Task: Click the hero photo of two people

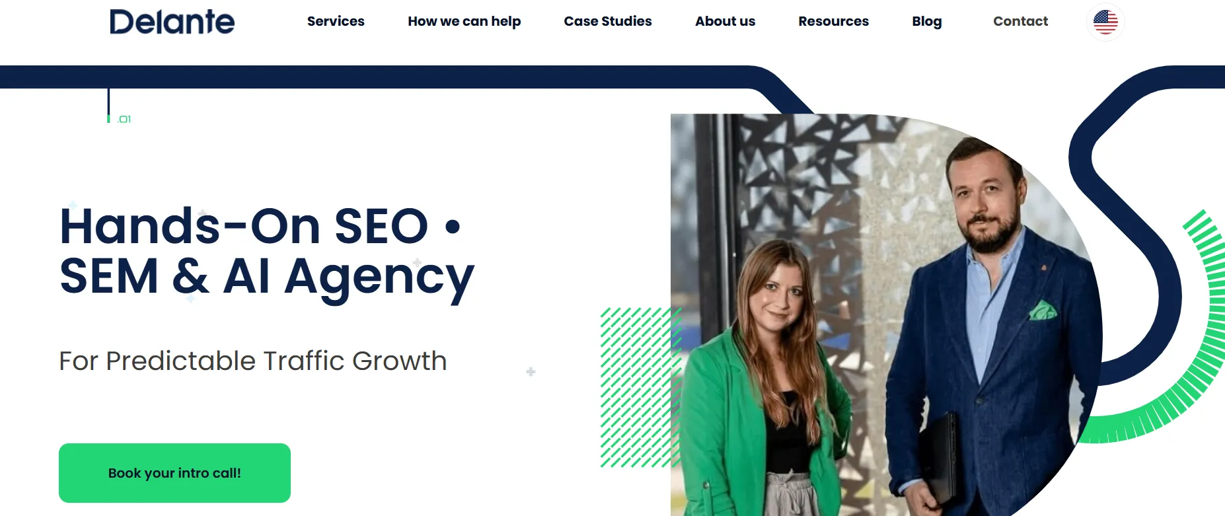Action: click(x=885, y=314)
